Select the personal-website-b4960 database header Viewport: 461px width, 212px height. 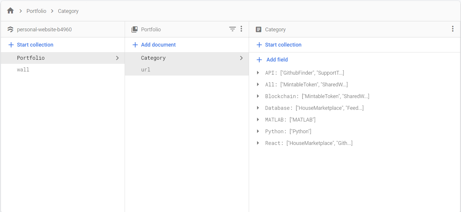pyautogui.click(x=44, y=30)
